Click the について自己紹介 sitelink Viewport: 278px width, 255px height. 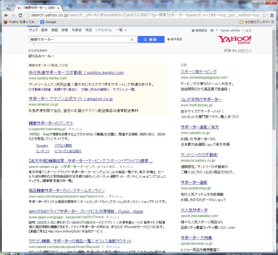(x=68, y=151)
